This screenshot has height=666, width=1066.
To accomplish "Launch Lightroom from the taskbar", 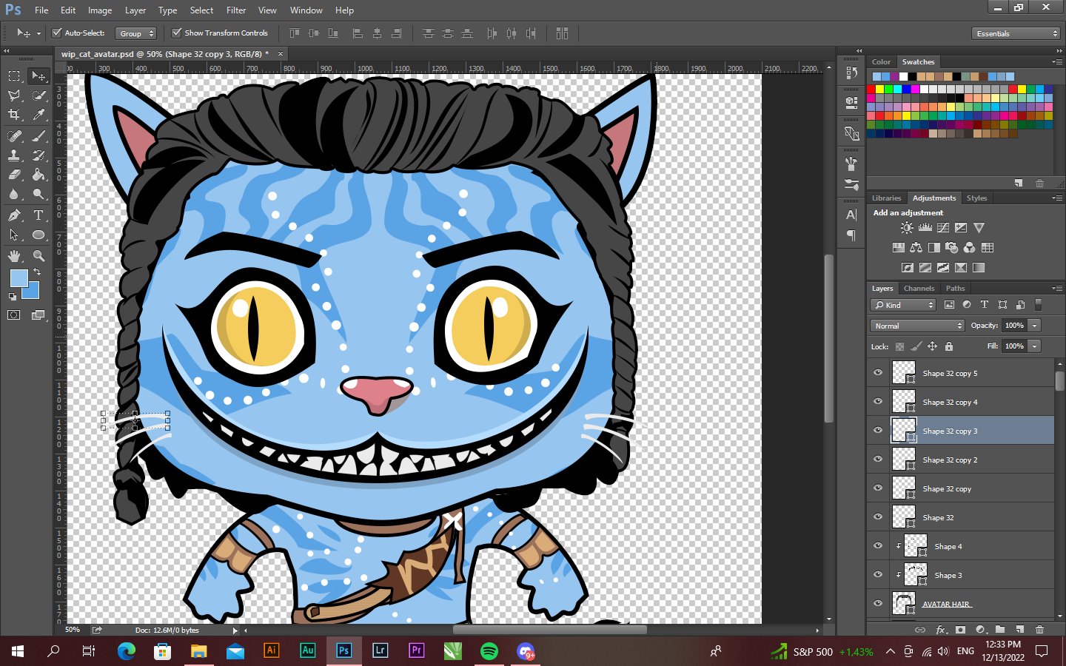I will pyautogui.click(x=380, y=650).
